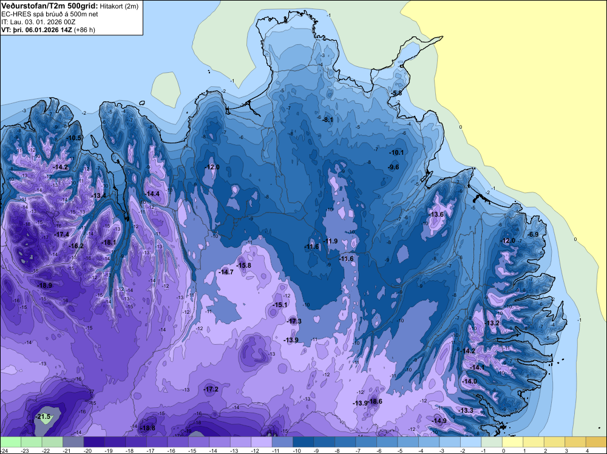Click the '-13.2' temperature value

(492, 323)
